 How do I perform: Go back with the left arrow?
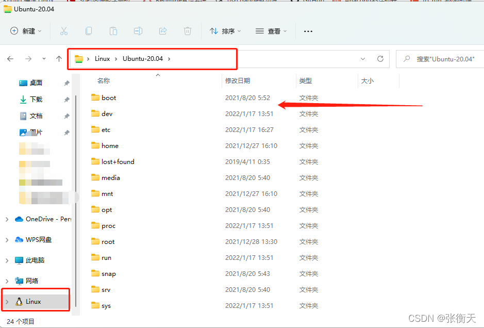point(10,59)
